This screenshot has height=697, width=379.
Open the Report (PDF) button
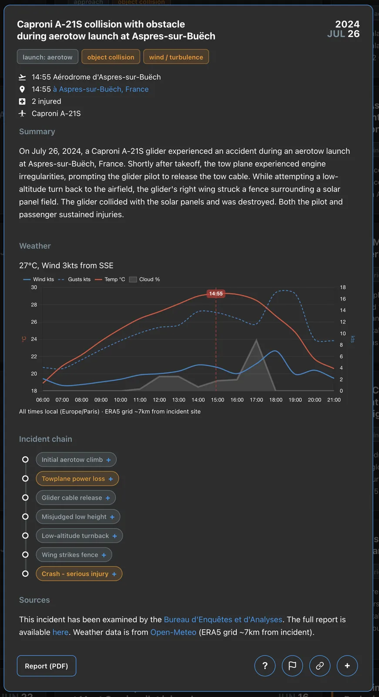(x=47, y=666)
